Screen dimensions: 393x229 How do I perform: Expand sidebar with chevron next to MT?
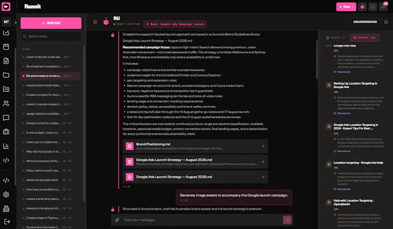coord(16,23)
